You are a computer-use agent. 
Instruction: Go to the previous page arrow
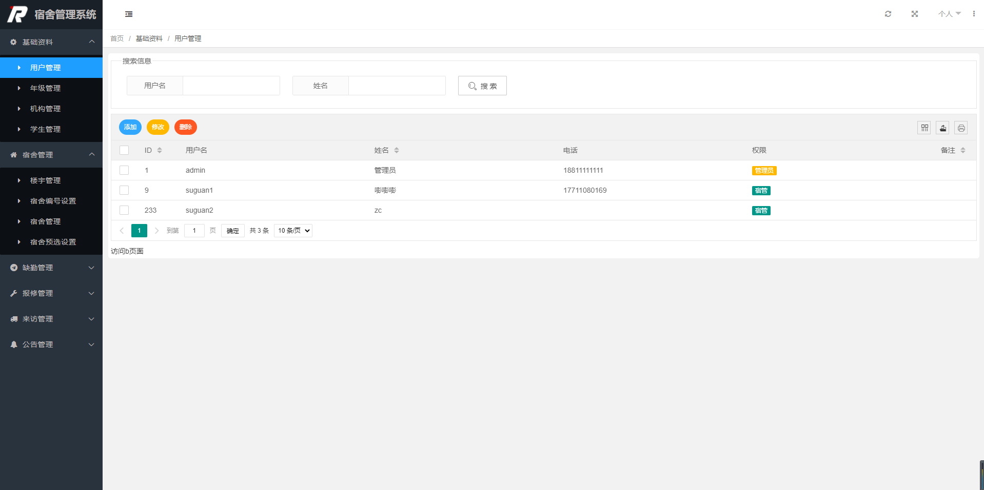click(122, 231)
